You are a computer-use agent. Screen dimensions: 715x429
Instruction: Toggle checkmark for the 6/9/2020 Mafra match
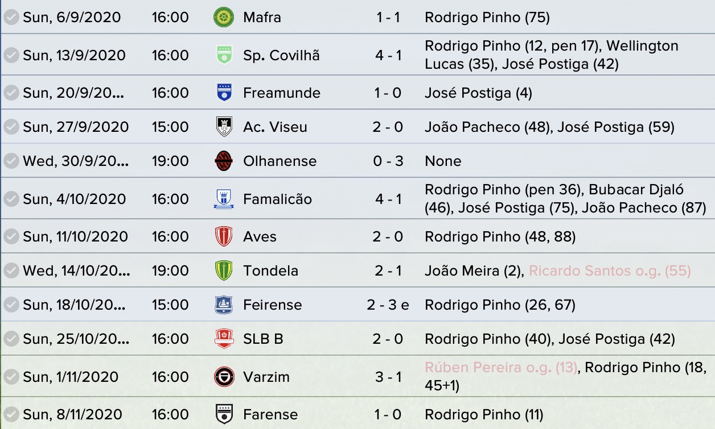[x=11, y=17]
